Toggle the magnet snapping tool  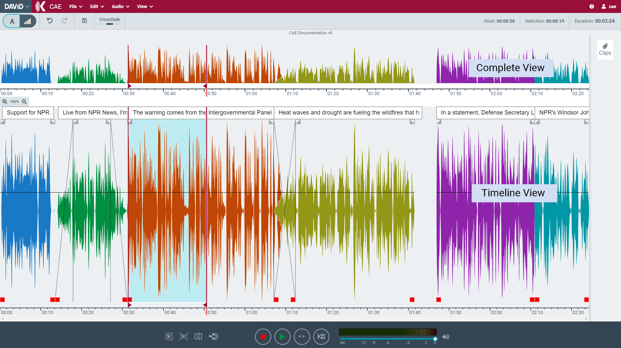(x=213, y=336)
